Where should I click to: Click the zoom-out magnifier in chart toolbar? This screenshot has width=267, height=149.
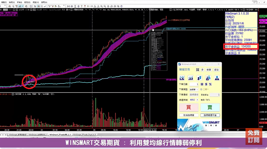[105, 6]
